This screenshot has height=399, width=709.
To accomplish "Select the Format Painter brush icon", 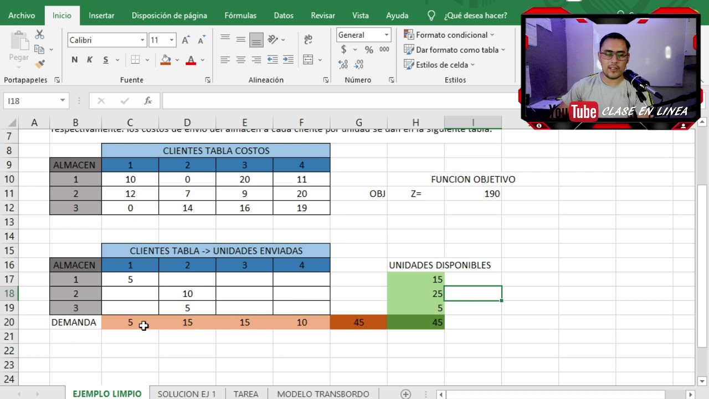I will 39,64.
